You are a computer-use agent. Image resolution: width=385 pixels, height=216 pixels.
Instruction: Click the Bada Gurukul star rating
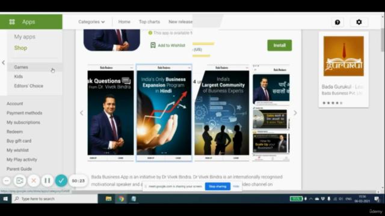333,103
